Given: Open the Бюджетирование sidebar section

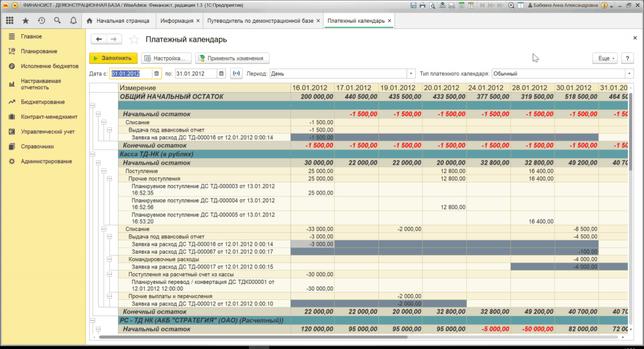Looking at the screenshot, I should point(43,102).
